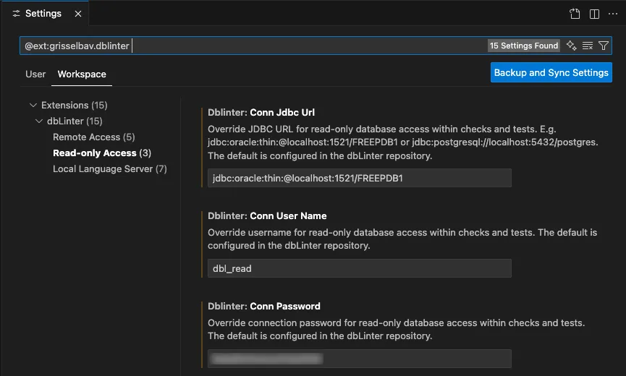Click Backup and Sync Settings button

pos(551,72)
